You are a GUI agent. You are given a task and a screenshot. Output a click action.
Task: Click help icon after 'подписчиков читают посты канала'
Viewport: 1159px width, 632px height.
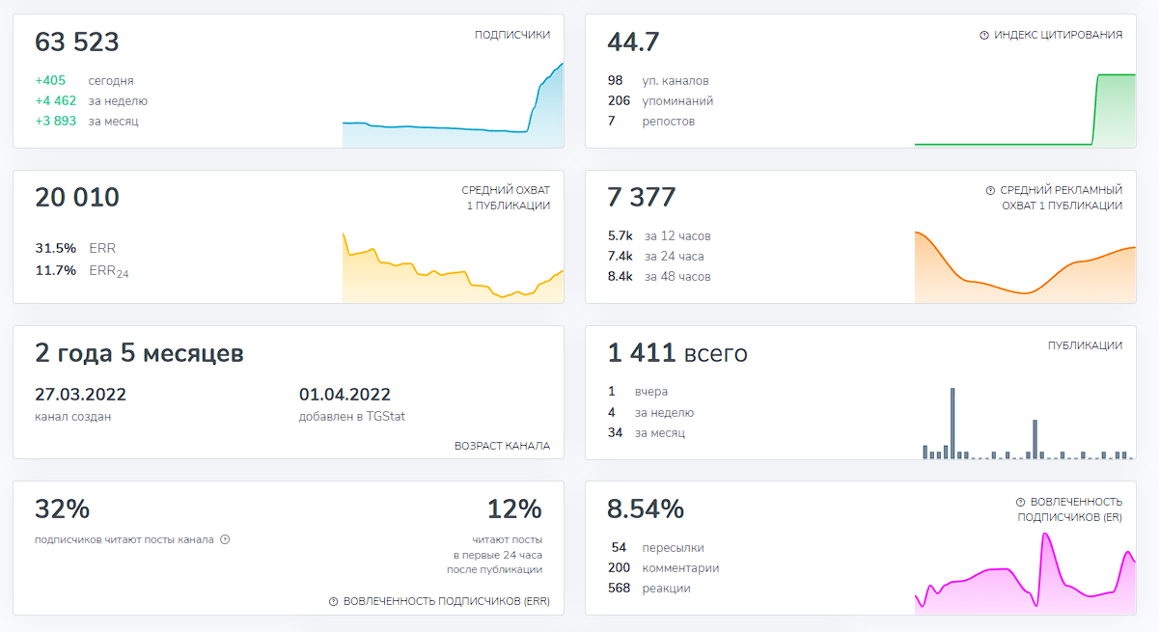pos(225,539)
